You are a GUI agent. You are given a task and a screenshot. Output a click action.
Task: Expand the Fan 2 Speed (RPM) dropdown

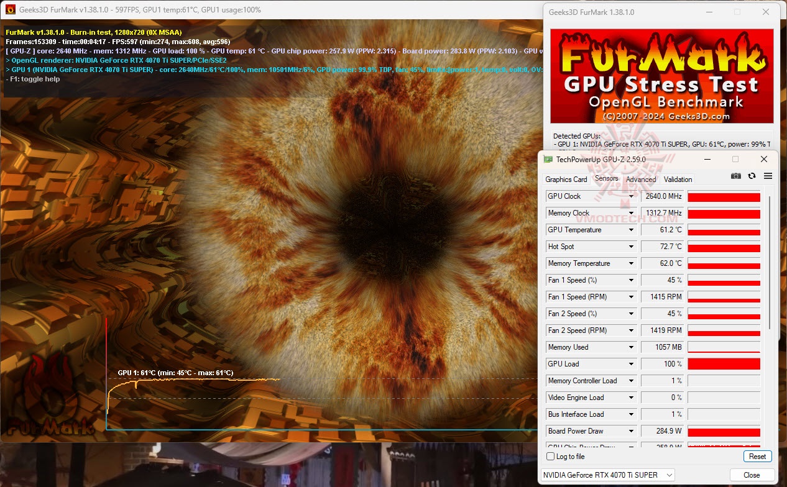pos(632,330)
